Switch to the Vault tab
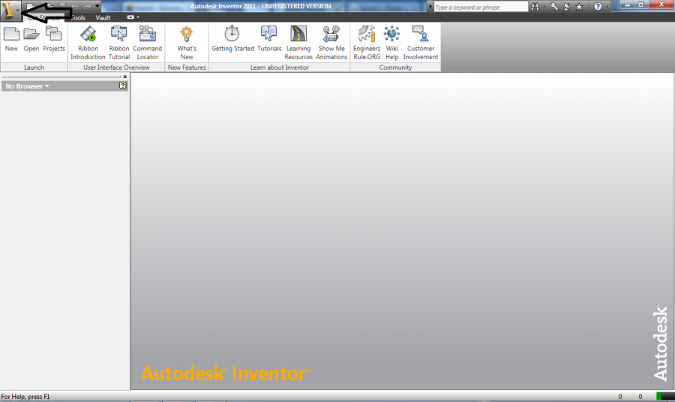Screen dimensions: 675x402 click(103, 18)
